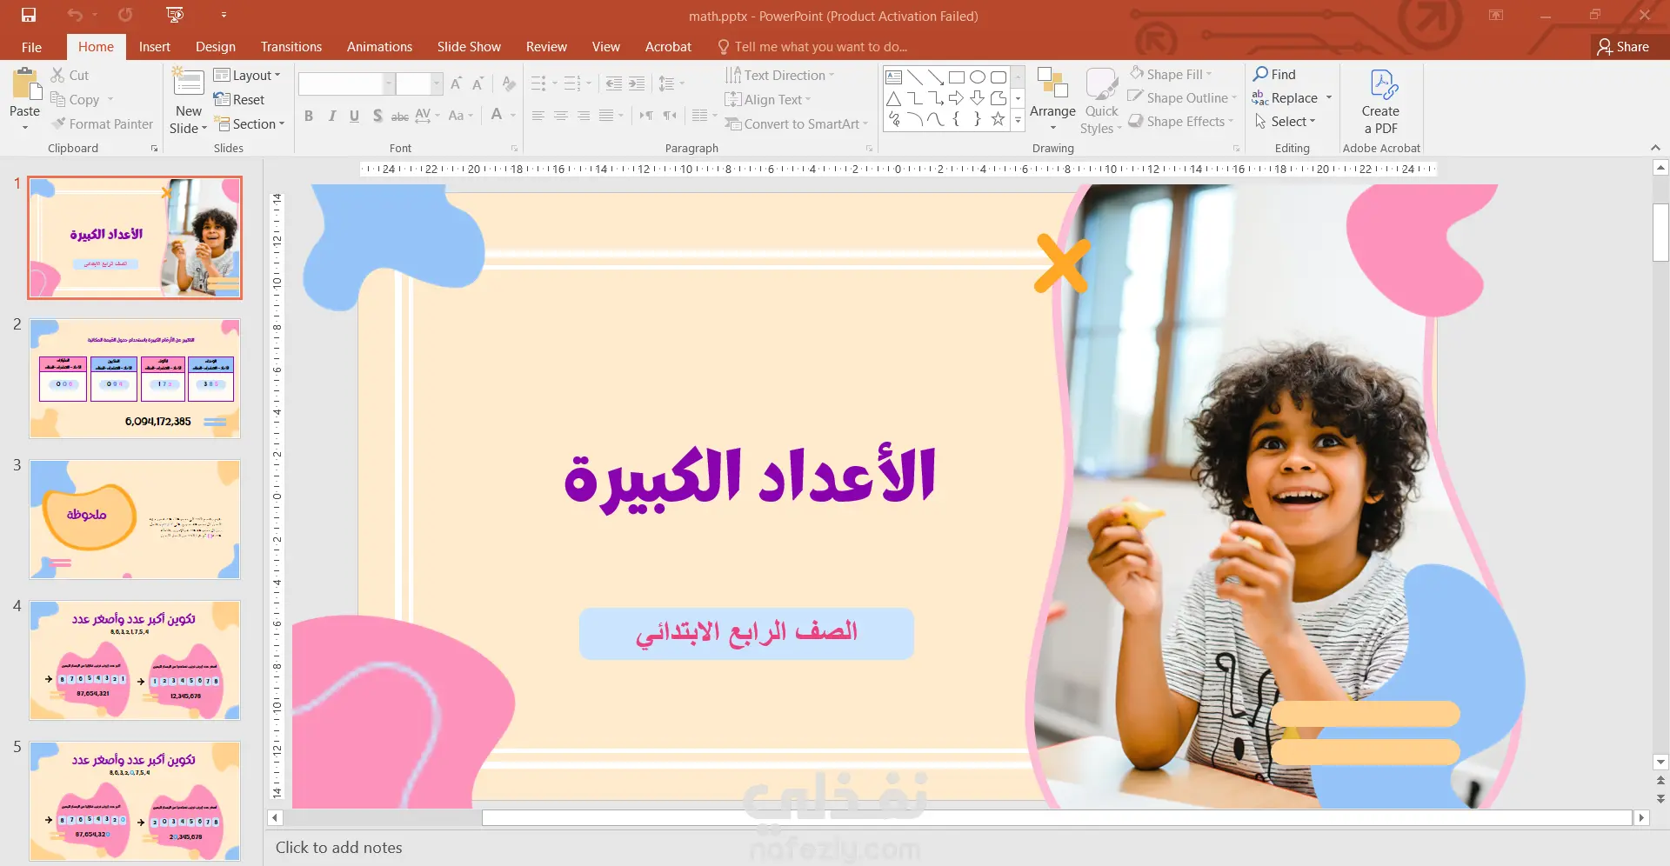Click the Paste clipboard icon
Screen dimensions: 1670x866
pos(25,84)
